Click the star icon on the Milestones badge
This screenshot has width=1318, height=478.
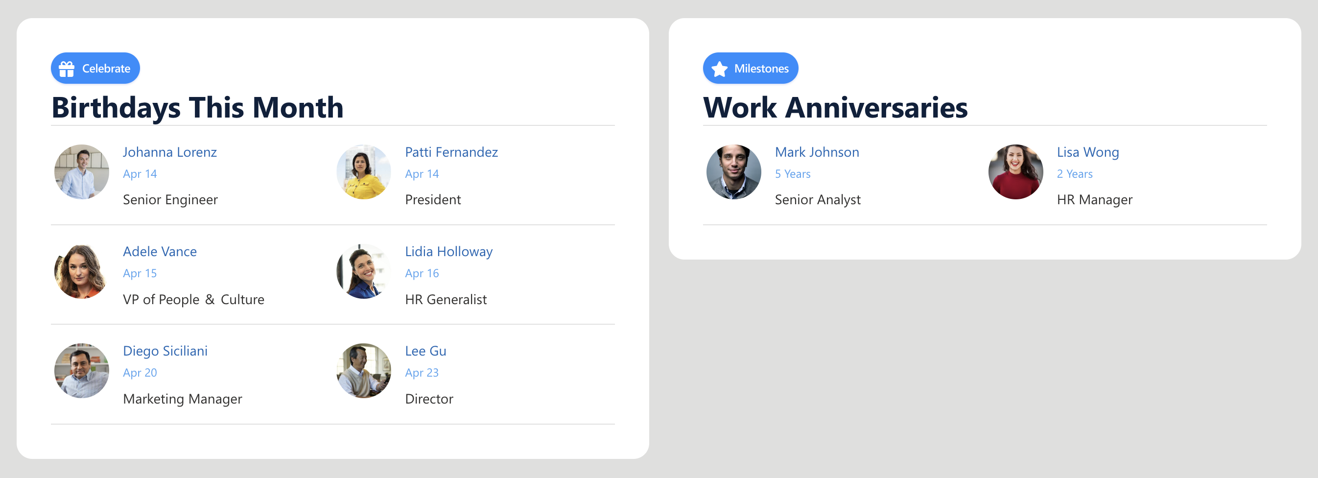[x=719, y=68]
